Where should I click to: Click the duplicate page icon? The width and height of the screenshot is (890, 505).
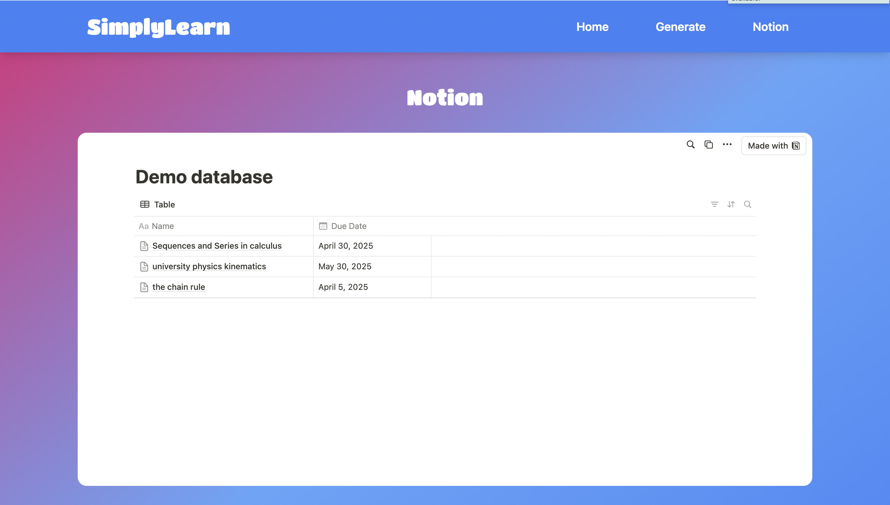click(x=709, y=144)
